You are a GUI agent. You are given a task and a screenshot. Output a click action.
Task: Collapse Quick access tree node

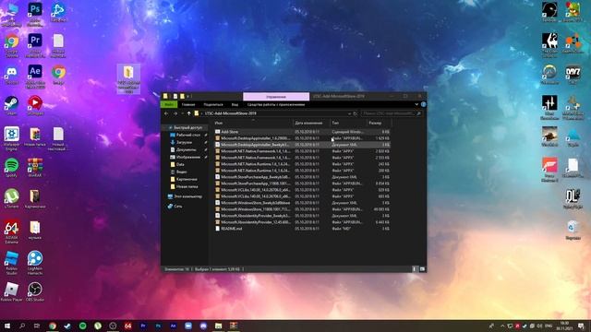tap(165, 127)
